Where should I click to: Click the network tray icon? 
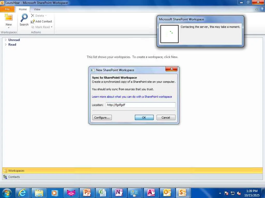point(233,193)
